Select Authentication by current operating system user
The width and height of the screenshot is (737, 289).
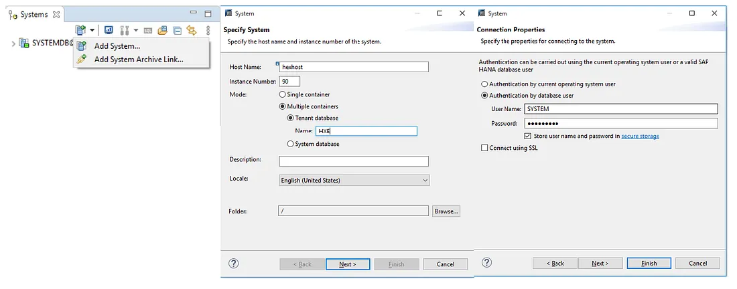click(x=484, y=84)
